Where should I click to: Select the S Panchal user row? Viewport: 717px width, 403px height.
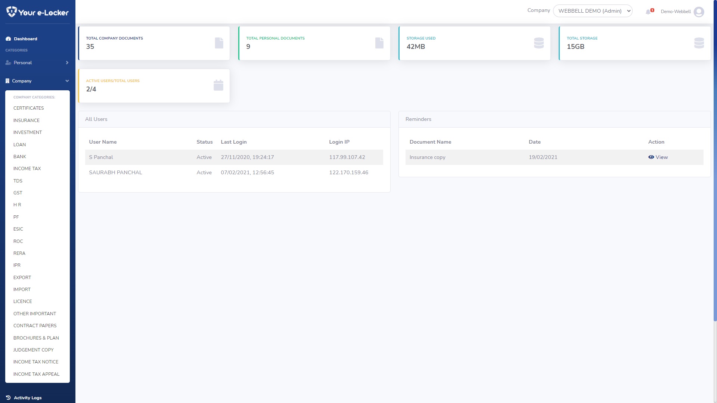tap(101, 157)
